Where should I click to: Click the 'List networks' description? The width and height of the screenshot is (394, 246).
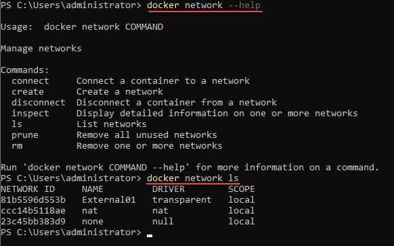pos(112,124)
